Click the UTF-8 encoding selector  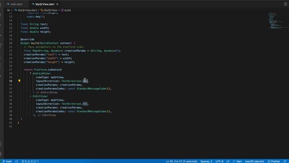coord(219,161)
